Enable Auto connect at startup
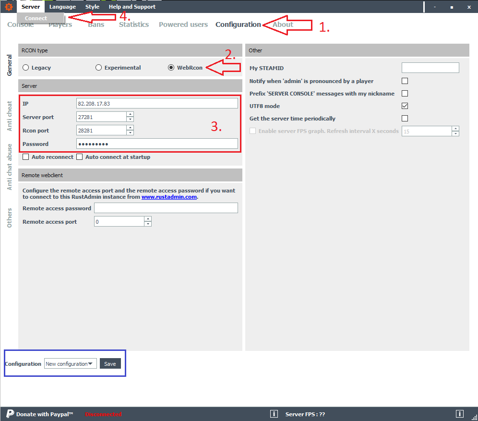This screenshot has height=421, width=478. pos(80,157)
